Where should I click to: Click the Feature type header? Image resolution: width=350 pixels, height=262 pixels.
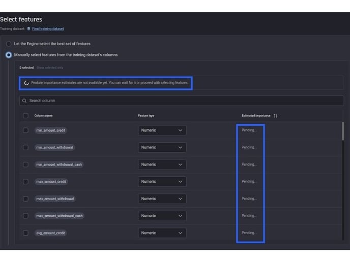(x=146, y=116)
